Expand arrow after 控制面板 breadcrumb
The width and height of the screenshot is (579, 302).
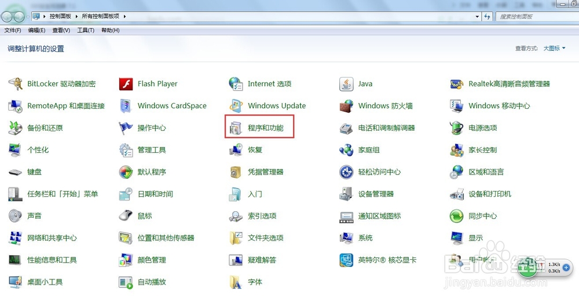77,16
